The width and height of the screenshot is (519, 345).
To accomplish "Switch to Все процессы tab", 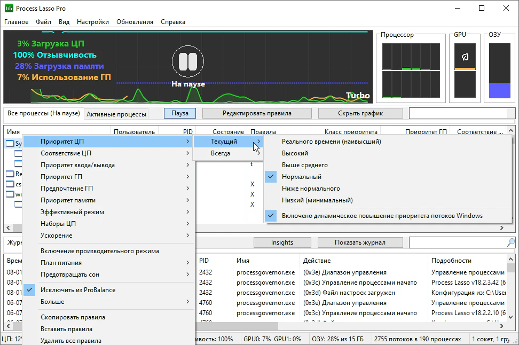I will pyautogui.click(x=44, y=113).
